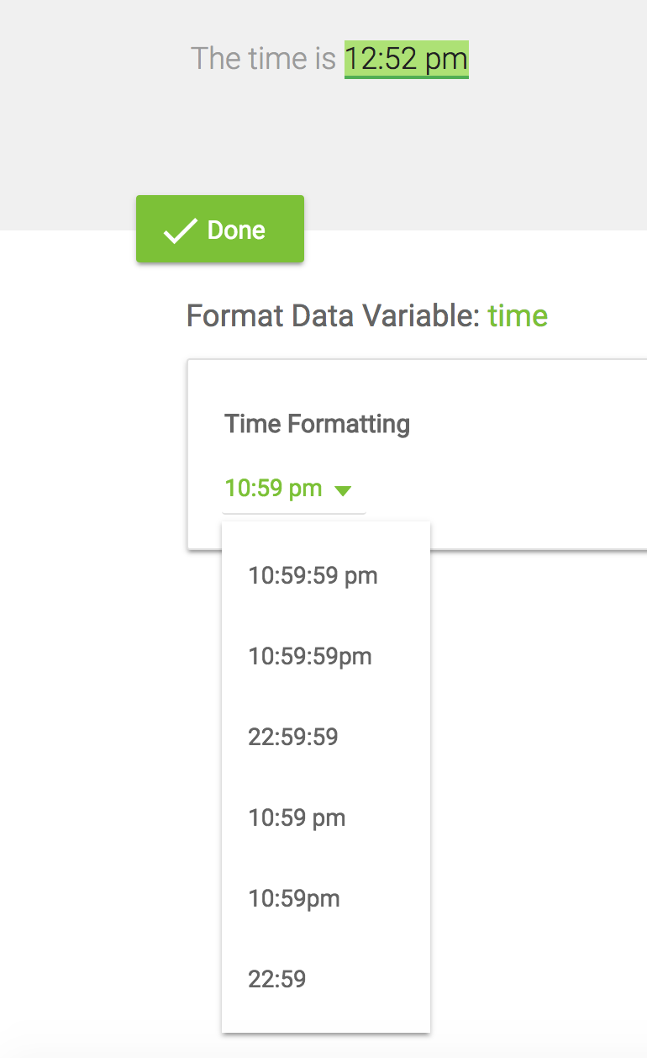Click the 'Format Data Variable:' heading text

[x=334, y=316]
